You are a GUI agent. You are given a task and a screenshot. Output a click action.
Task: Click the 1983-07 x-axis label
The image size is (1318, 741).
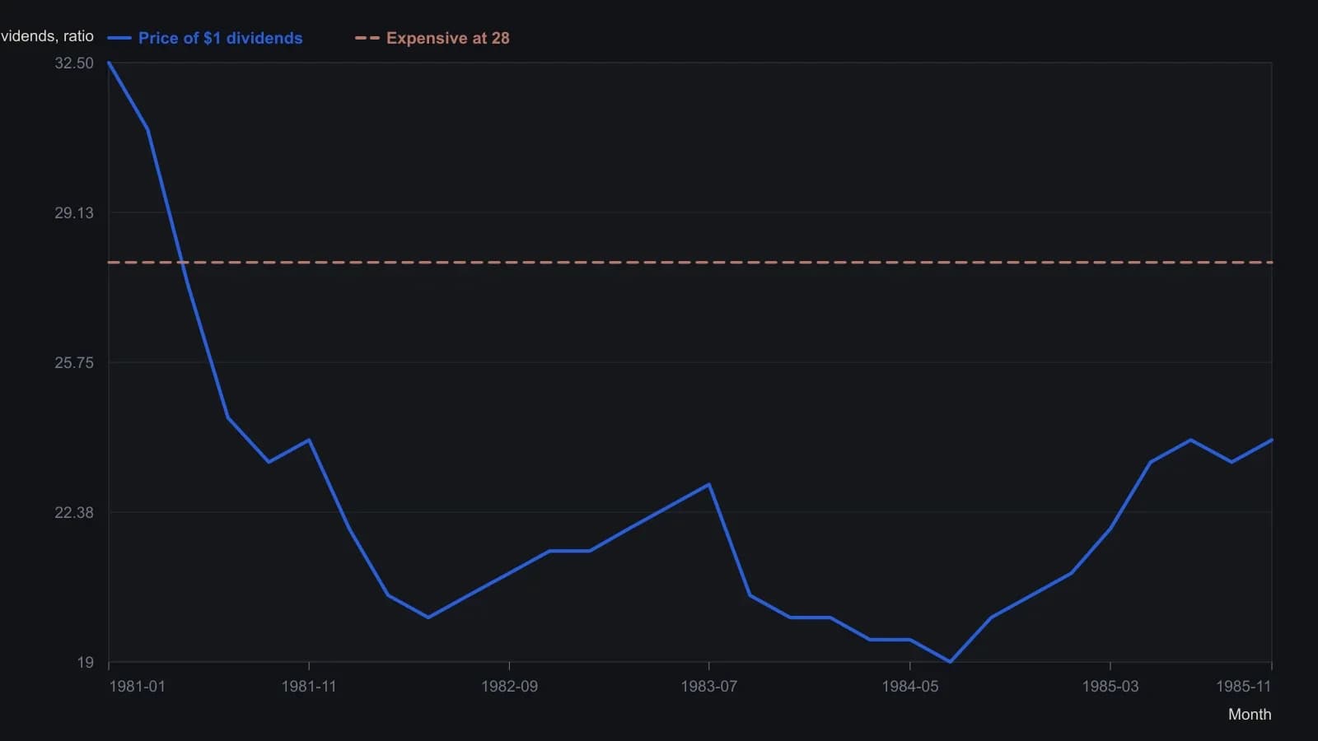click(x=709, y=687)
